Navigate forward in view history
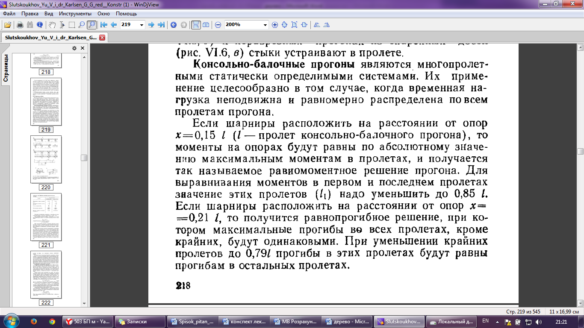This screenshot has height=328, width=584. click(x=183, y=25)
